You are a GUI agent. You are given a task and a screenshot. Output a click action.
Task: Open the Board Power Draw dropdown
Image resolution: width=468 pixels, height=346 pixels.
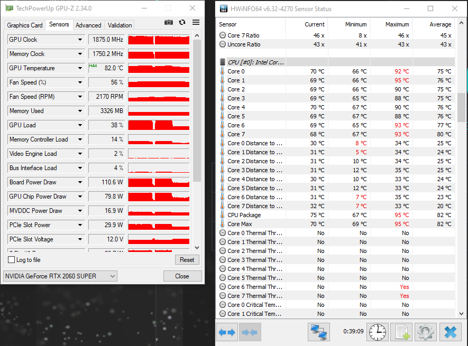click(x=80, y=182)
